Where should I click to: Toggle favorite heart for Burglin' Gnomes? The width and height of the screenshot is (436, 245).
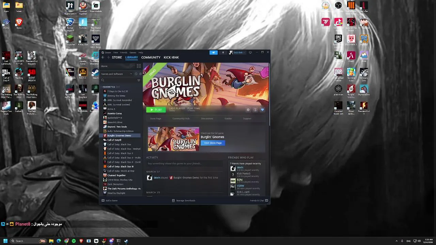(262, 110)
